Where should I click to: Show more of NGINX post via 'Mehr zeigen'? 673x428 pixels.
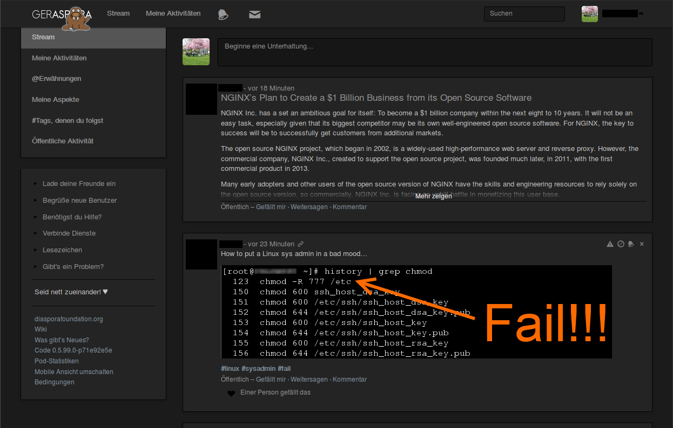[x=433, y=196]
